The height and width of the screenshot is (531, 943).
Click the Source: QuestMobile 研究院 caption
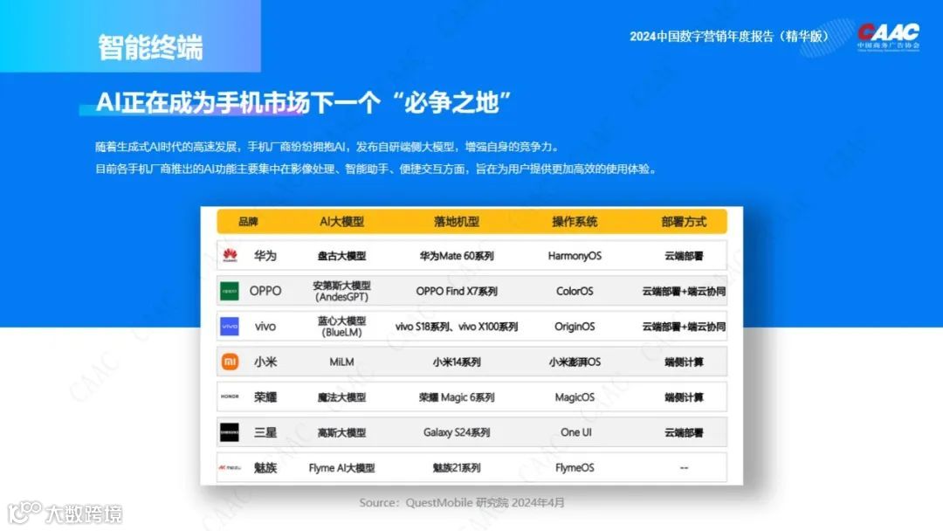click(x=462, y=503)
